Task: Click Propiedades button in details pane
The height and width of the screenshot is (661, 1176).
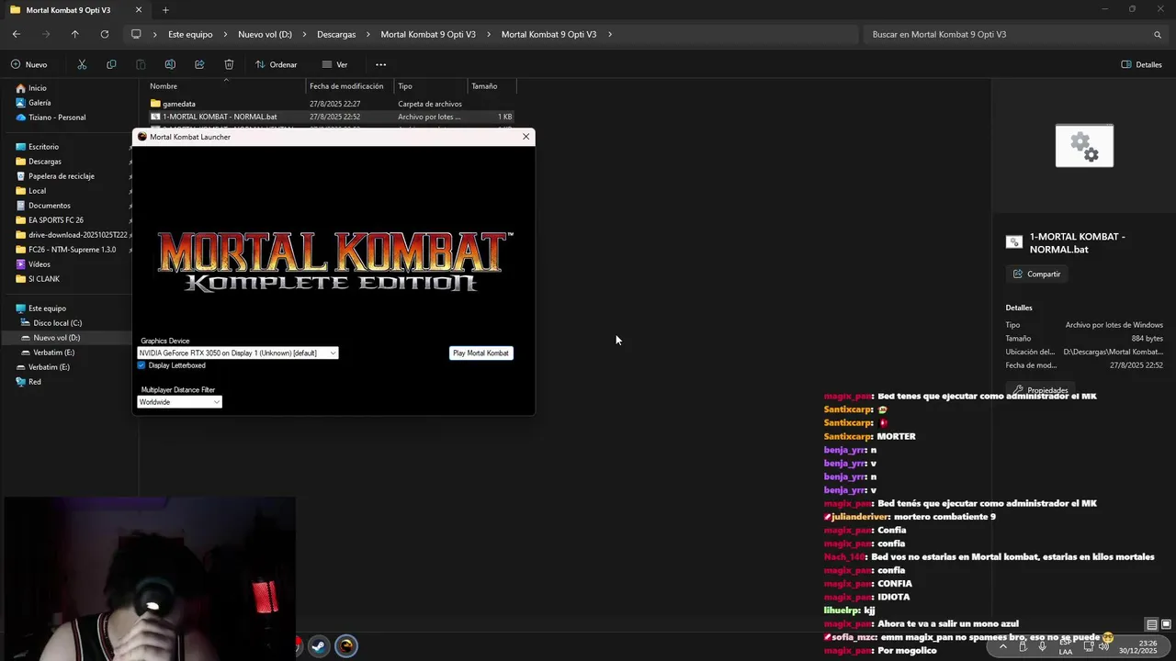Action: [x=1040, y=390]
